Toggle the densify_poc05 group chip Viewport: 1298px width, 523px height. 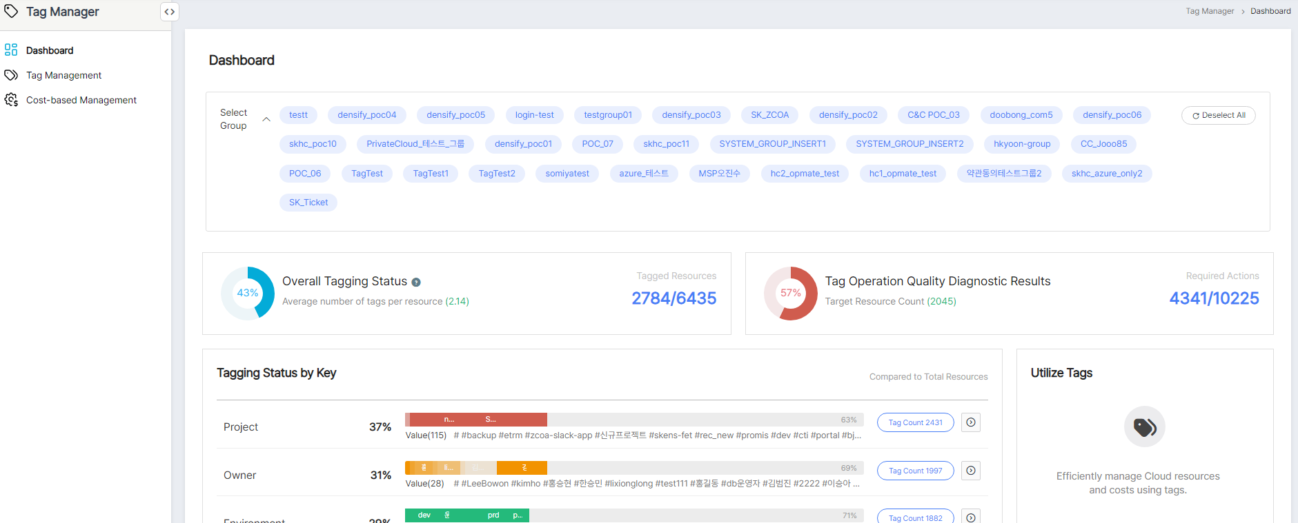pos(456,115)
